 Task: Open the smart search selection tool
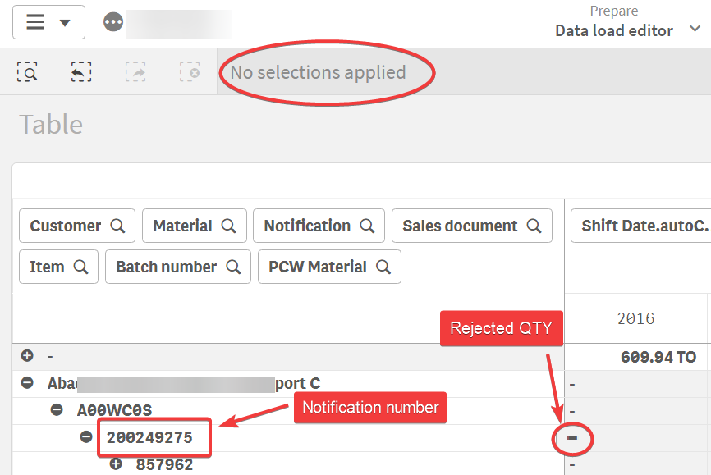click(x=28, y=72)
